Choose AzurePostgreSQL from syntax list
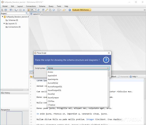This screenshot has height=125, width=146. point(77,90)
